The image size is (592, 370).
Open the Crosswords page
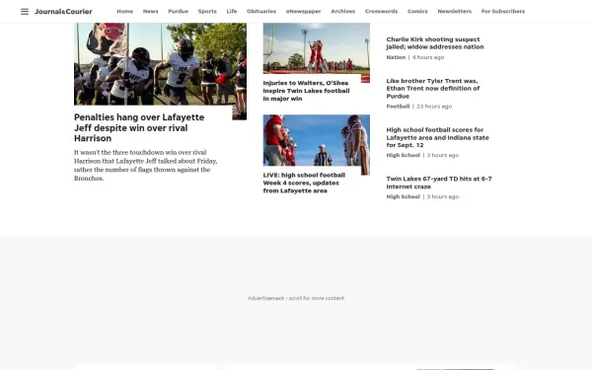tap(381, 11)
